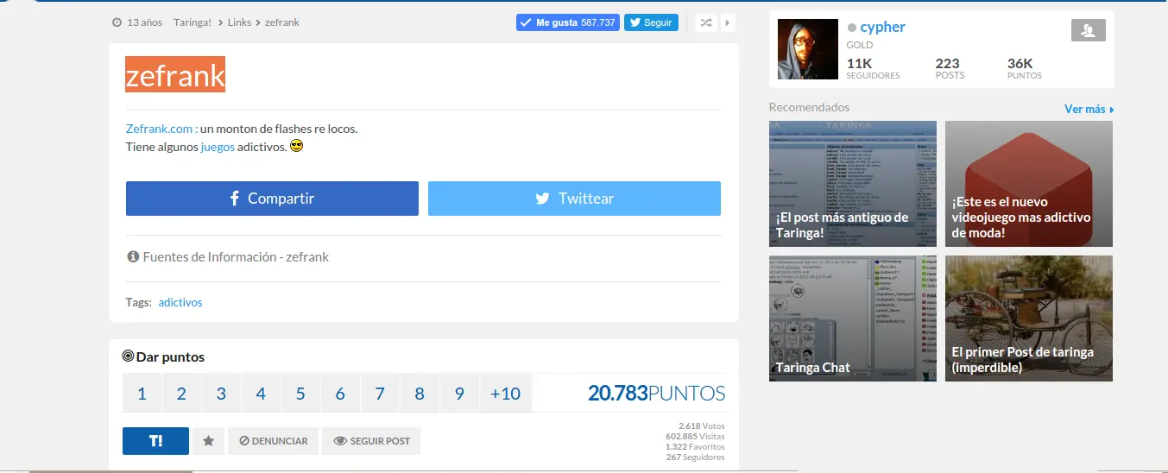Go to next post arrow button

pos(727,22)
